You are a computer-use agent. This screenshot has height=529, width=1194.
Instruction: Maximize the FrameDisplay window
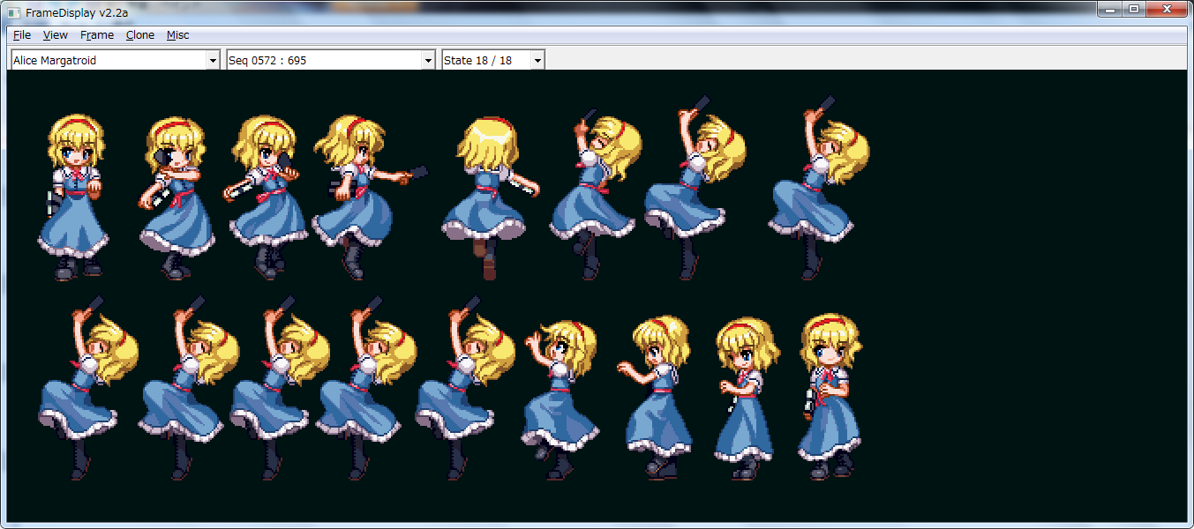click(x=1134, y=9)
